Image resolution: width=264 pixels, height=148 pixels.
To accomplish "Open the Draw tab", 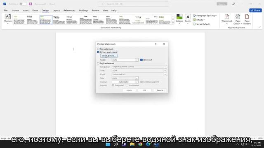I will 35,10.
